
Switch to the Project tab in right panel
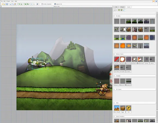tap(122, 7)
